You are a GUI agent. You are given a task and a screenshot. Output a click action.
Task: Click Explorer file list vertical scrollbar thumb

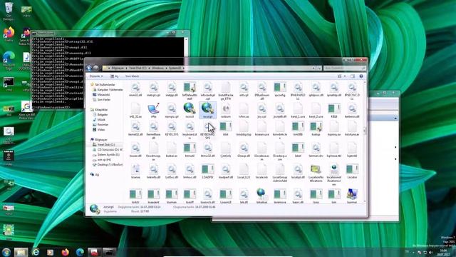365,130
